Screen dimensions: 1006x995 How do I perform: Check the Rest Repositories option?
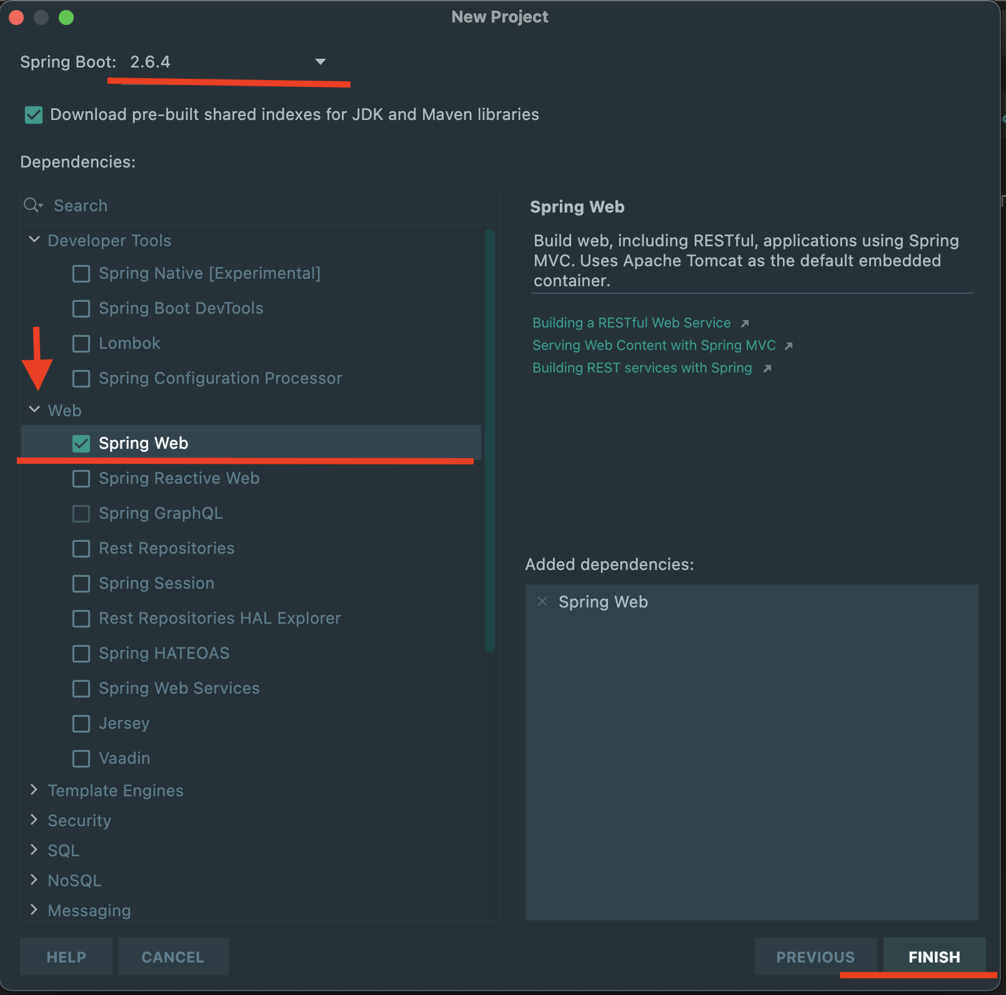tap(81, 549)
